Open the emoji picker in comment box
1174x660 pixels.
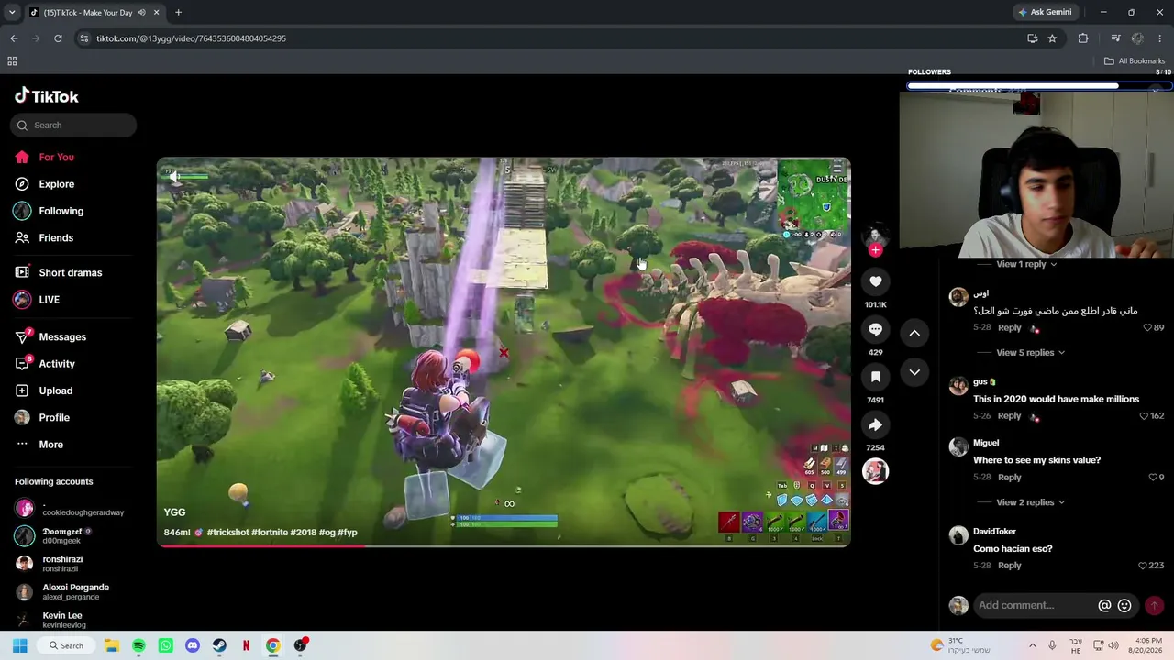click(1124, 605)
